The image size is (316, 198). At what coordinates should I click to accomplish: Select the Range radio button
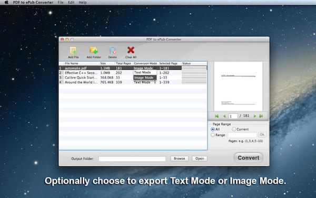point(213,135)
